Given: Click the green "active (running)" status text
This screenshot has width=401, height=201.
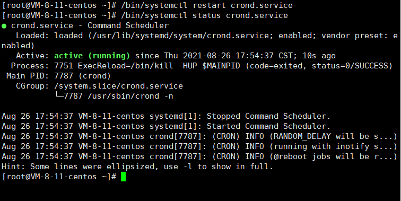Looking at the screenshot, I should (92, 56).
